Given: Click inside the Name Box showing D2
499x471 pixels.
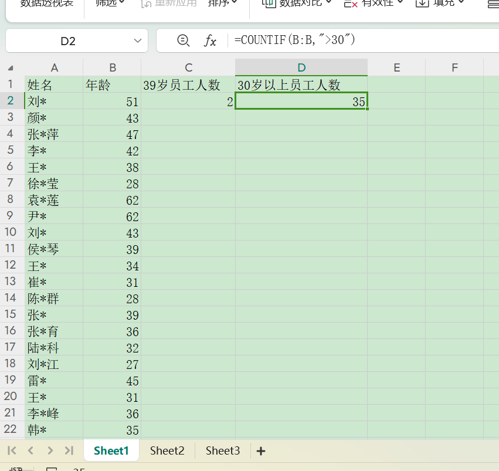Looking at the screenshot, I should pyautogui.click(x=68, y=41).
